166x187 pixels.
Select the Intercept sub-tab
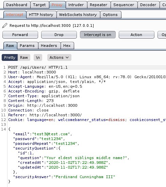pyautogui.click(x=15, y=15)
